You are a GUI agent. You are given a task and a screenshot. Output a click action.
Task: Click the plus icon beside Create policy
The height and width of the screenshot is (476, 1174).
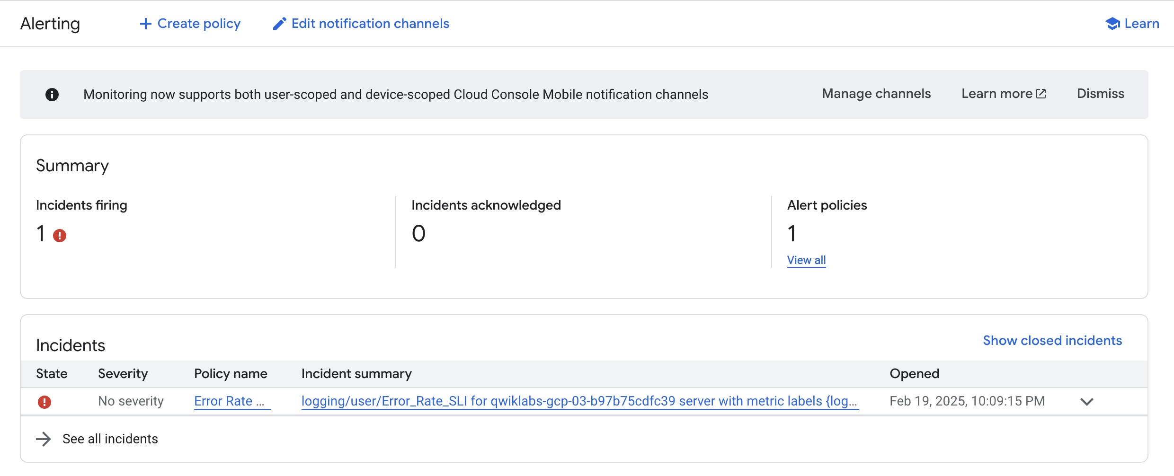pyautogui.click(x=145, y=24)
